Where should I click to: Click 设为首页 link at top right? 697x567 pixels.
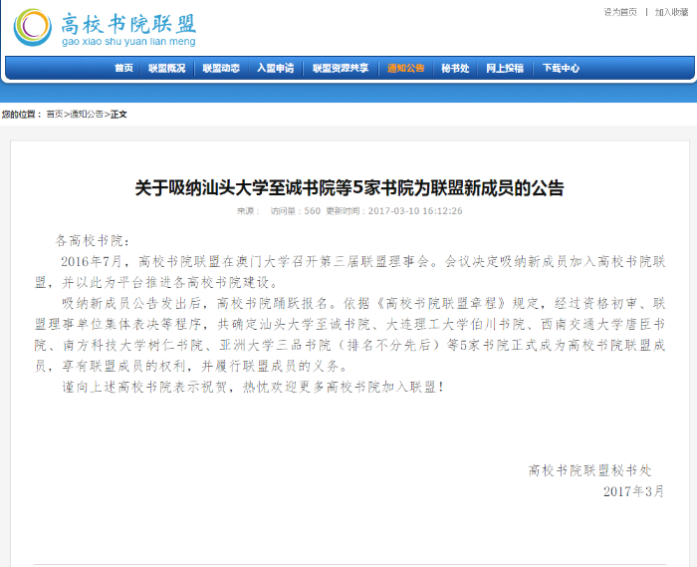[x=620, y=12]
